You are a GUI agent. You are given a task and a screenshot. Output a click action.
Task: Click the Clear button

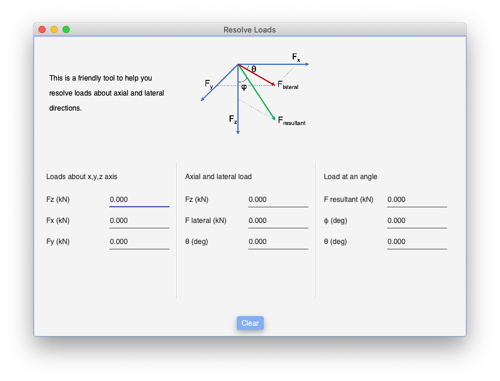pyautogui.click(x=250, y=323)
